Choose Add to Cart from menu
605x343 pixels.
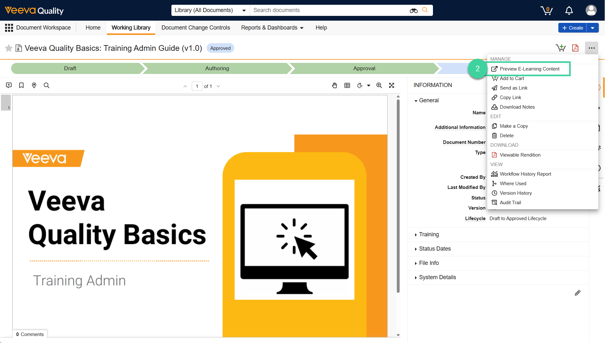(x=543, y=78)
